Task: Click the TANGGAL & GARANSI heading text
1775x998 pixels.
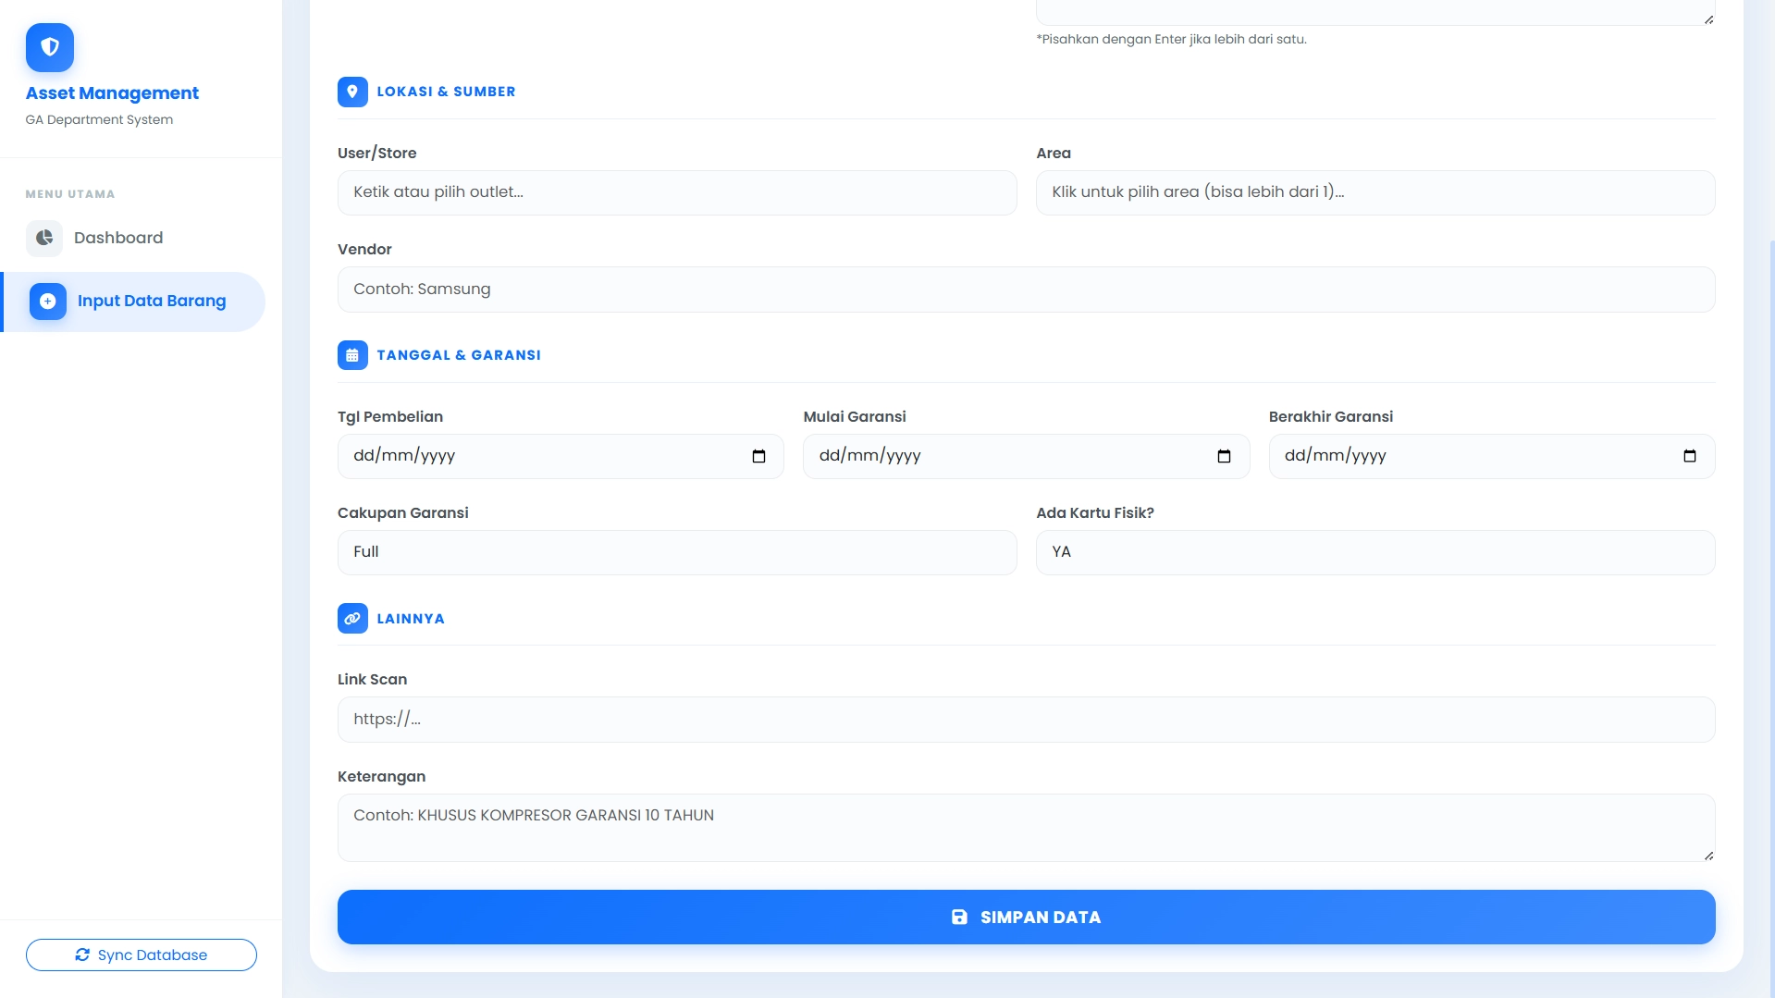Action: [459, 355]
